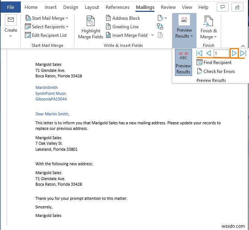Expand the Create dropdown chevron

tap(10, 36)
